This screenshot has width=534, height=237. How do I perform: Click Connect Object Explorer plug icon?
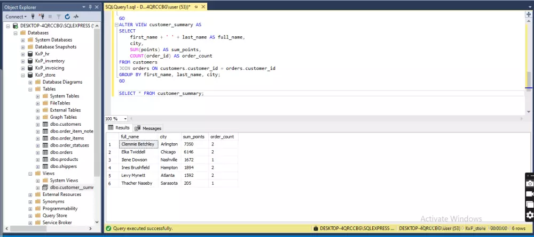click(x=33, y=17)
